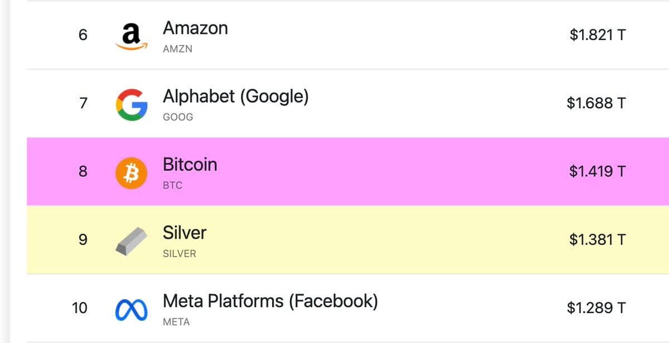Click the SILVER ticker label
This screenshot has height=343, width=669.
[180, 254]
